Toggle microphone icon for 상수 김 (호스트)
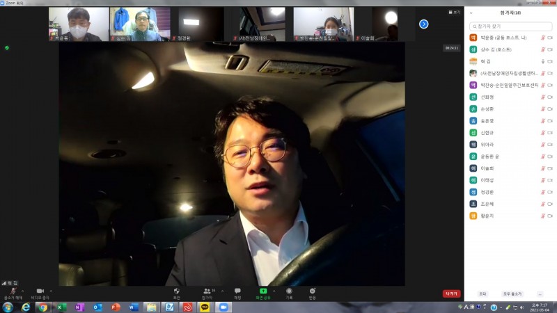This screenshot has height=313, width=557. pos(543,49)
